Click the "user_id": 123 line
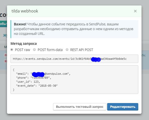Screen dimensions: 149x120 28,82
